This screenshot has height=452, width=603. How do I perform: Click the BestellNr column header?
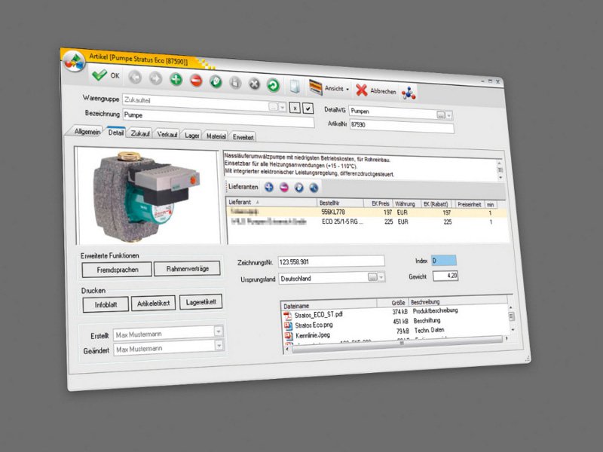(340, 203)
